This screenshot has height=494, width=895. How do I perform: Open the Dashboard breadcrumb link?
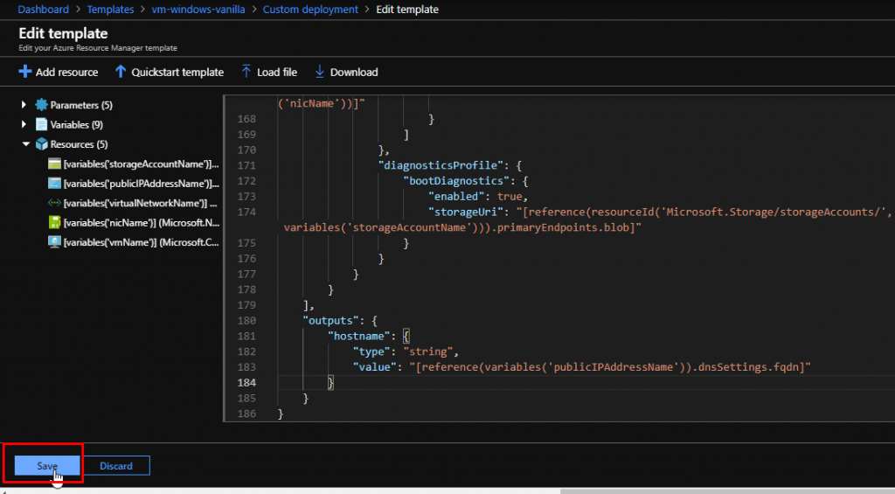point(43,9)
